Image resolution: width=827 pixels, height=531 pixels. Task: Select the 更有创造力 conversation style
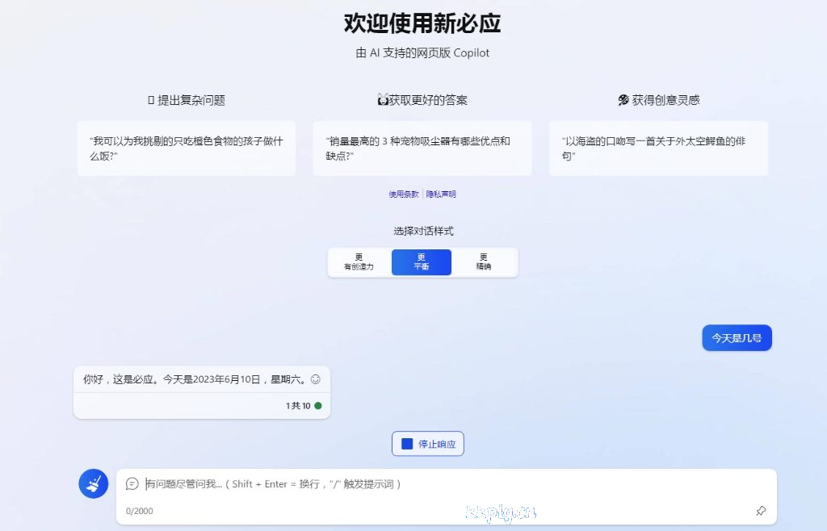click(x=359, y=261)
